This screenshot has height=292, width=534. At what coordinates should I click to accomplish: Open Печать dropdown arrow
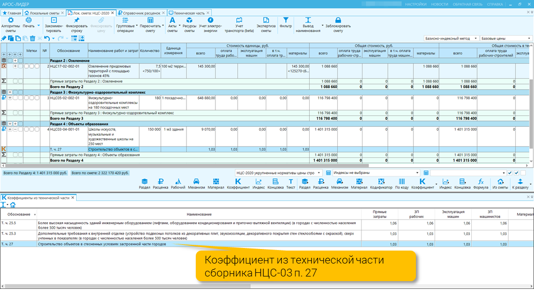point(38,25)
